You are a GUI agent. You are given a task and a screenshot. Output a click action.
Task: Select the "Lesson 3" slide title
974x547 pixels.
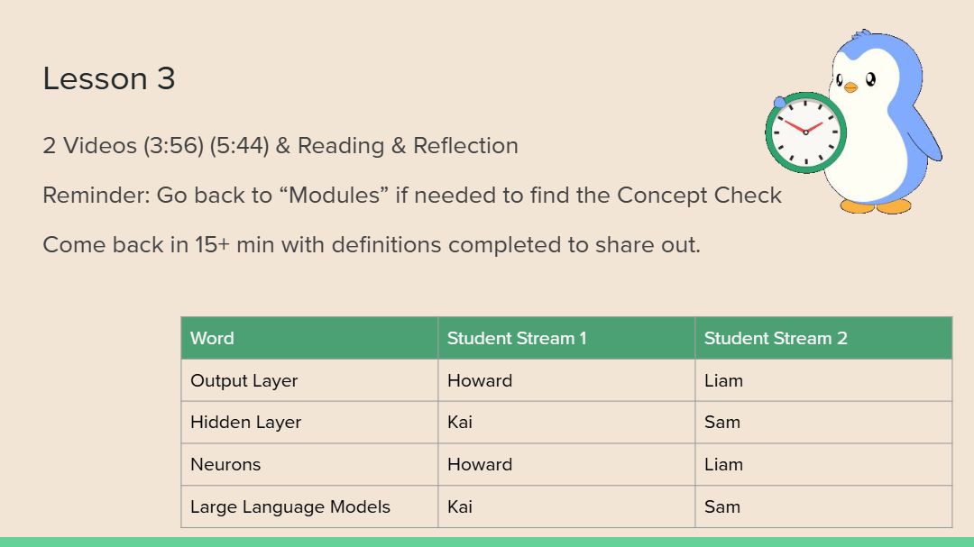pos(109,79)
